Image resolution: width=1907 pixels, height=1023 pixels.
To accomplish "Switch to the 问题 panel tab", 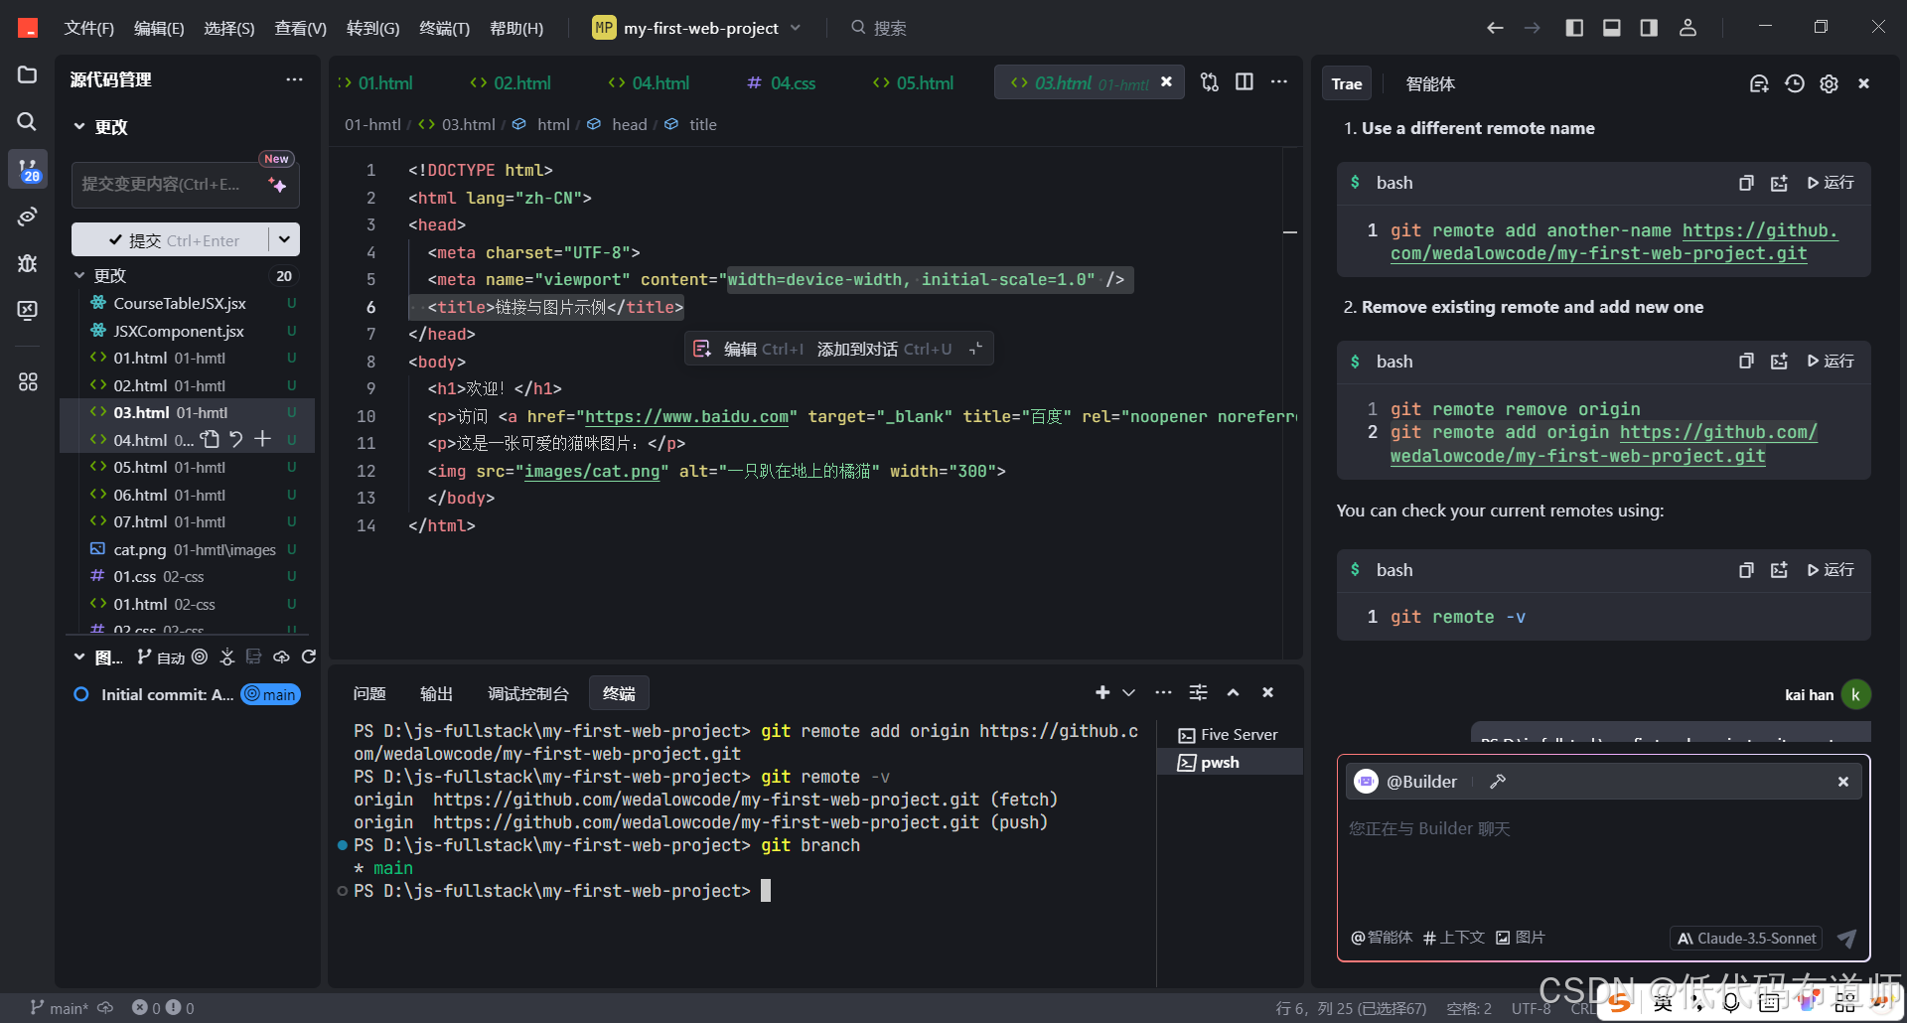I will pos(369,693).
